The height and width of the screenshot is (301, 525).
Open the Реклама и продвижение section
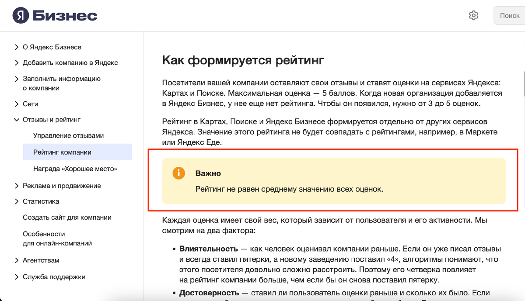point(62,186)
